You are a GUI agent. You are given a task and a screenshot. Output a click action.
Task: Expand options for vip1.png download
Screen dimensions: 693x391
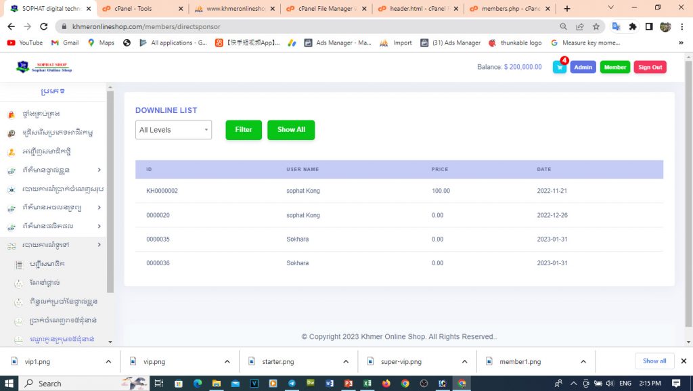108,362
